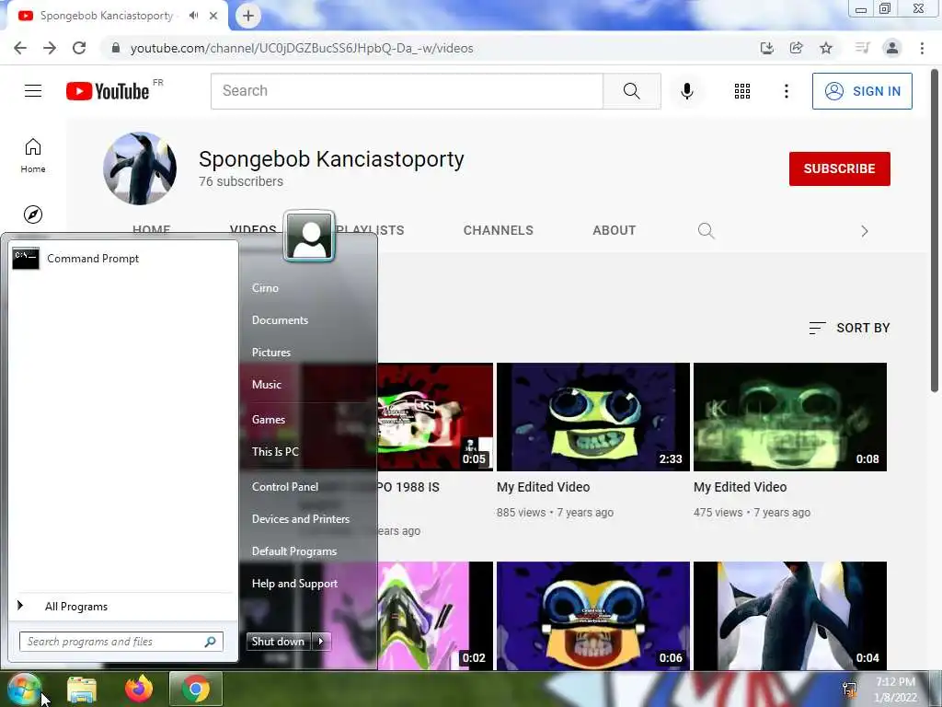
Task: Open the 2:33 My Edited Video title
Action: (x=543, y=487)
